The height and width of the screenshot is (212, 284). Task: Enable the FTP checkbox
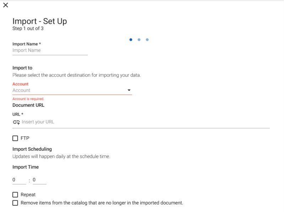(15, 138)
